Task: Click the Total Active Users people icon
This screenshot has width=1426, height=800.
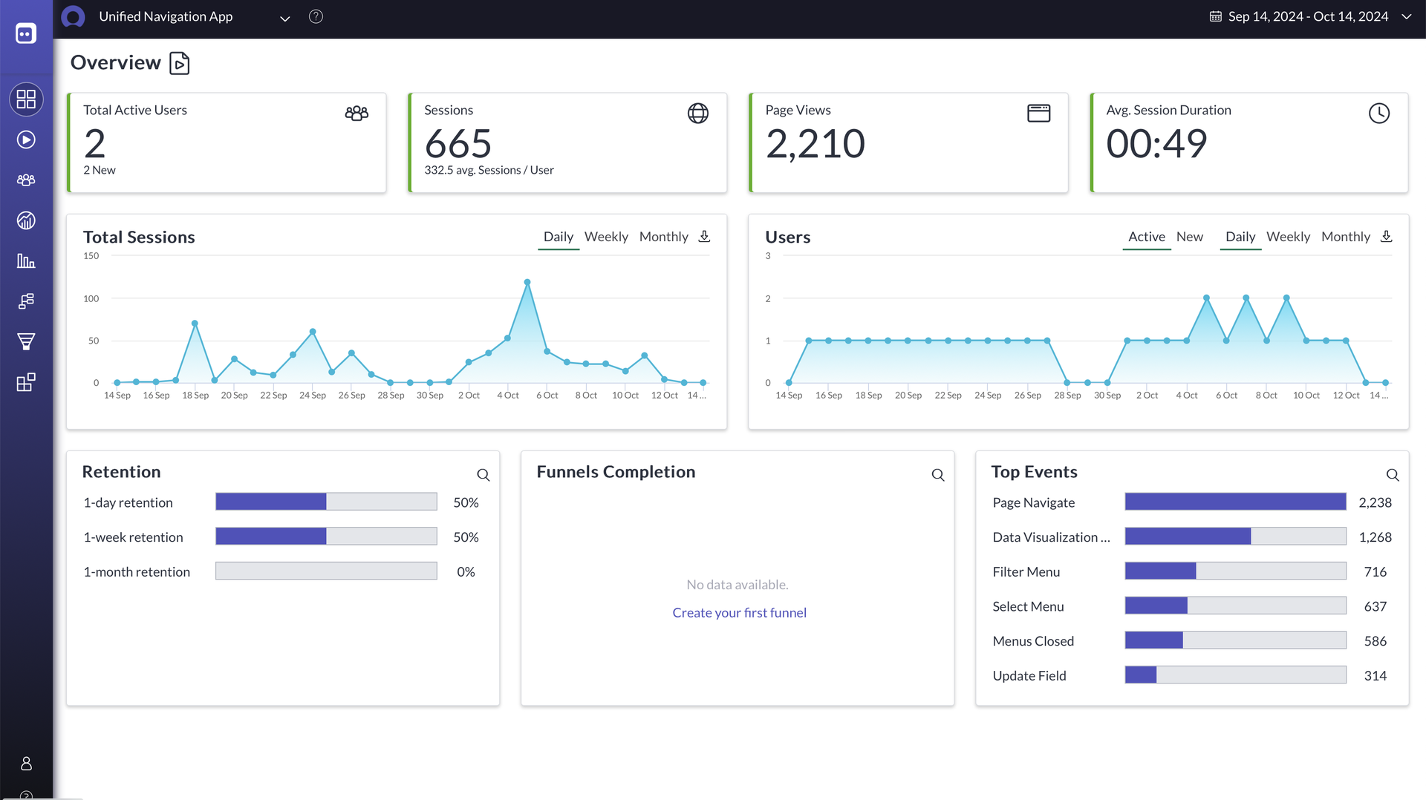Action: pyautogui.click(x=356, y=113)
